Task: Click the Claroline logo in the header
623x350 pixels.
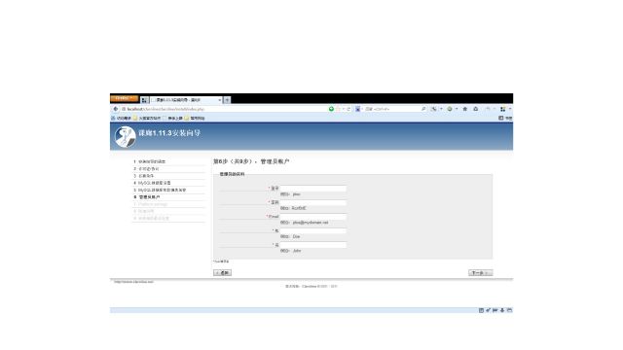Action: [126, 136]
